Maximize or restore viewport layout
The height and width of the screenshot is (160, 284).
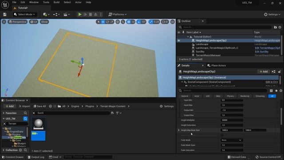pos(173,22)
